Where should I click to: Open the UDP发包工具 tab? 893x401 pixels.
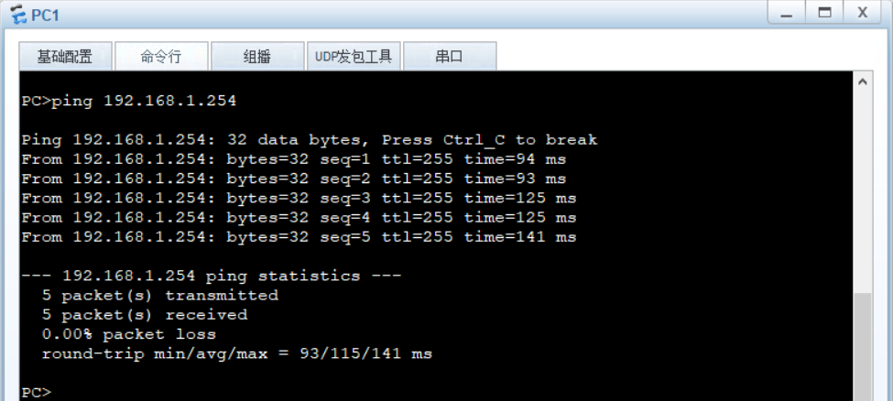click(x=353, y=57)
